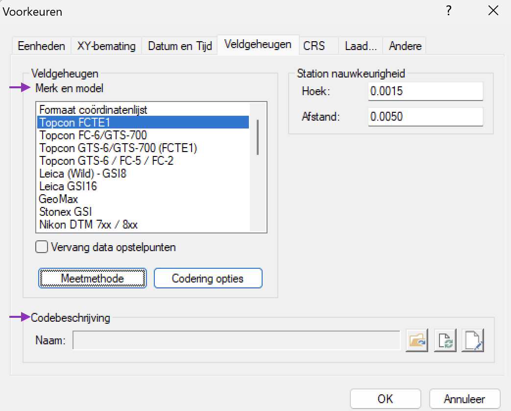Select Leica (Wild) - GSI8

pos(144,173)
